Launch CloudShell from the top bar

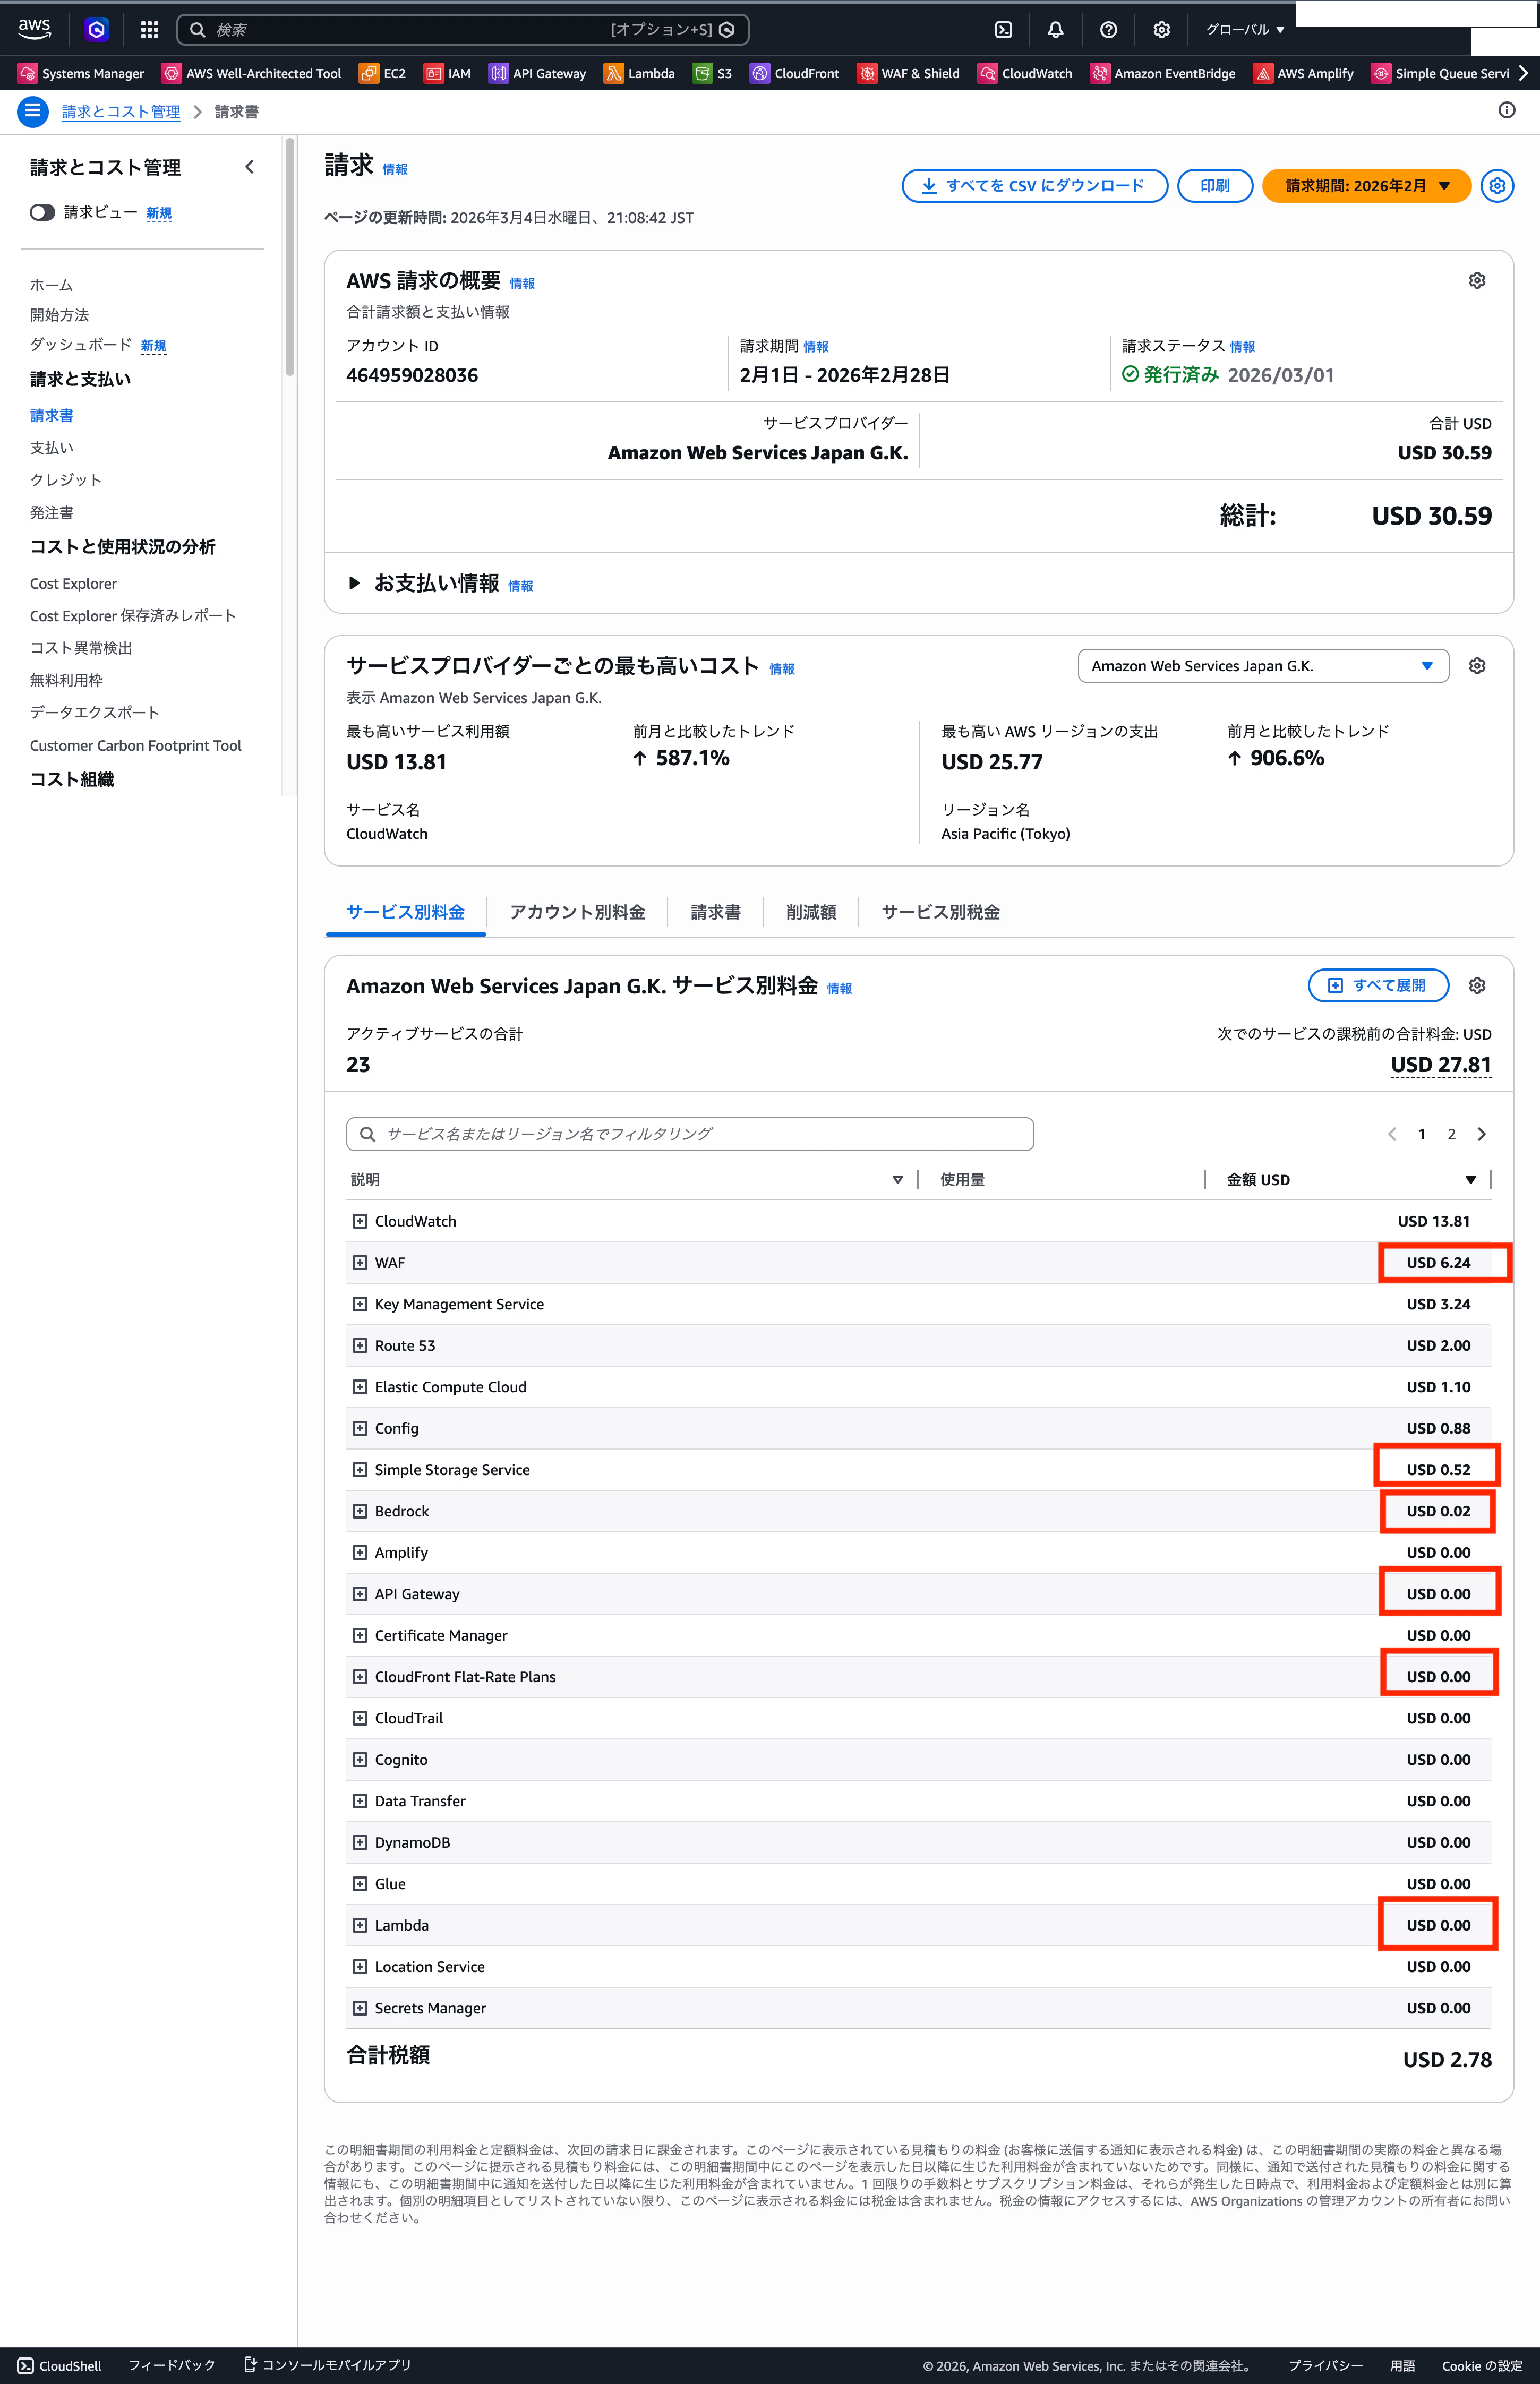tap(1003, 30)
